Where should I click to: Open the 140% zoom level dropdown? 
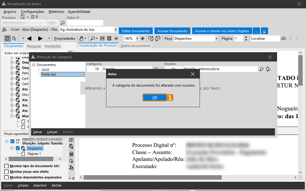point(137,38)
